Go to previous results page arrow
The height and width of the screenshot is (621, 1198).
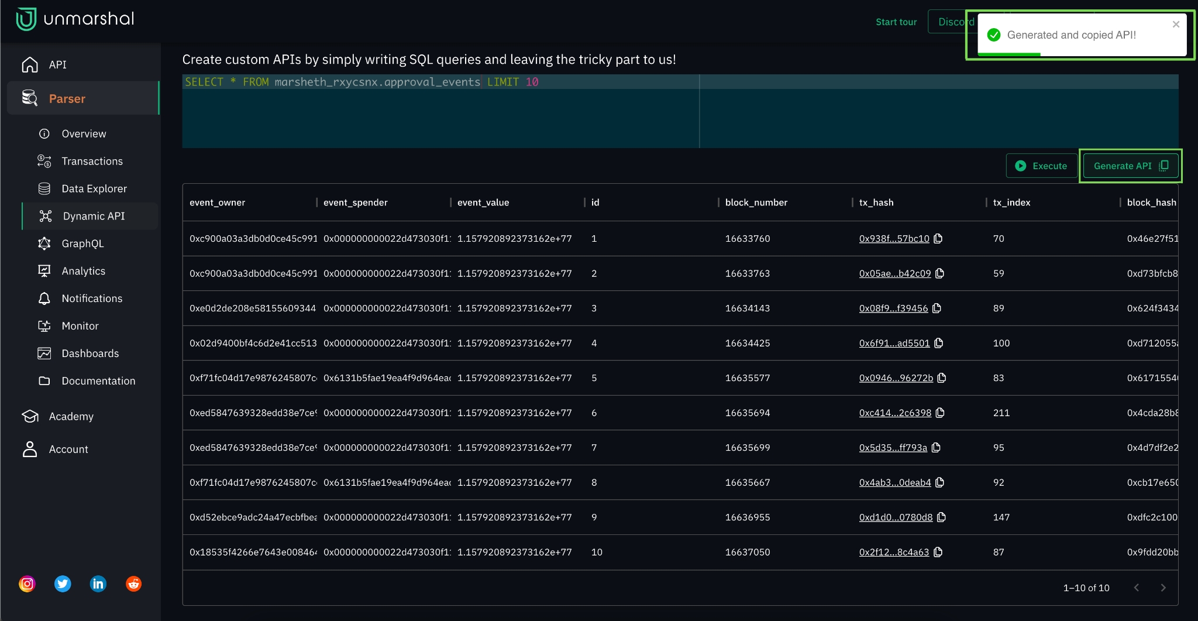coord(1137,588)
